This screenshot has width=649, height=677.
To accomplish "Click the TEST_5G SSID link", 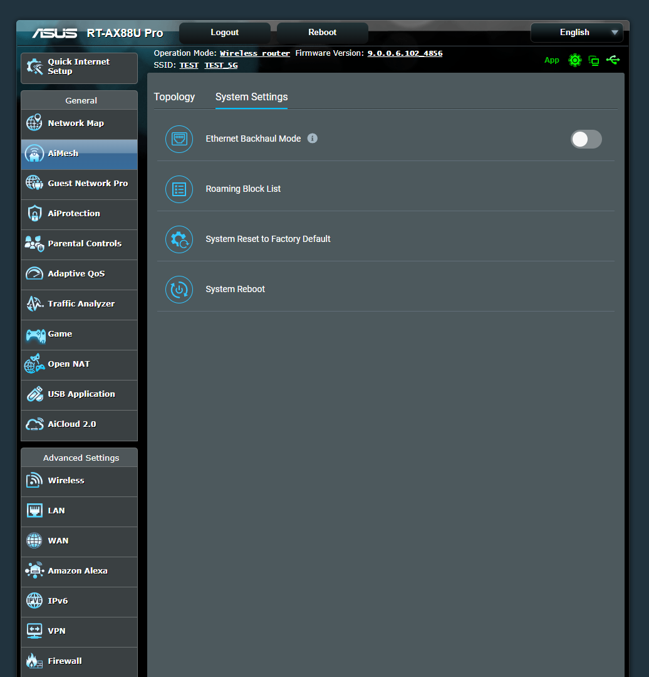I will pyautogui.click(x=221, y=65).
